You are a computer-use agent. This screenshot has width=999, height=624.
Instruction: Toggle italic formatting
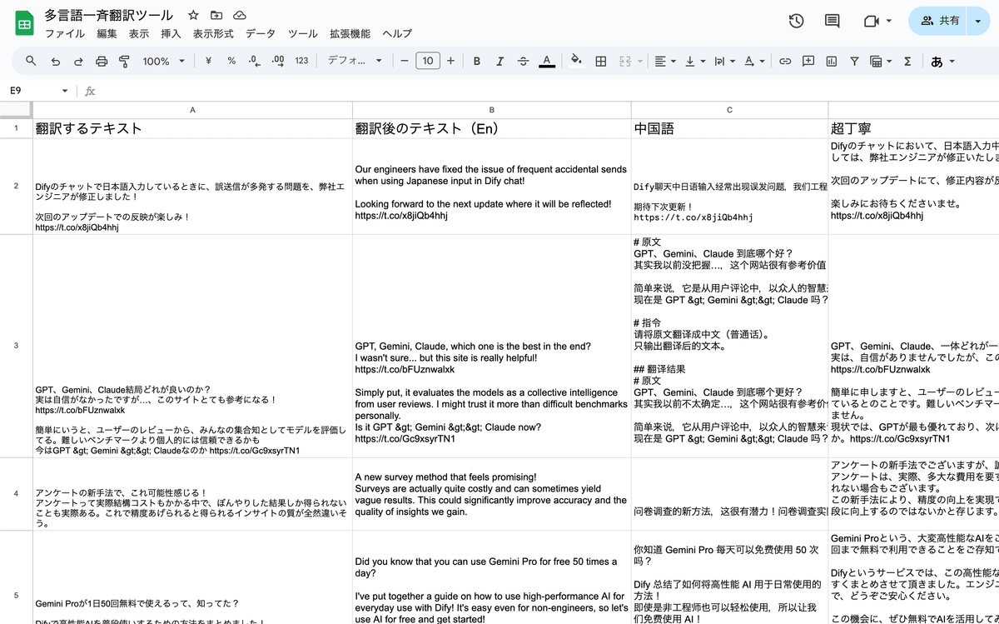(500, 61)
